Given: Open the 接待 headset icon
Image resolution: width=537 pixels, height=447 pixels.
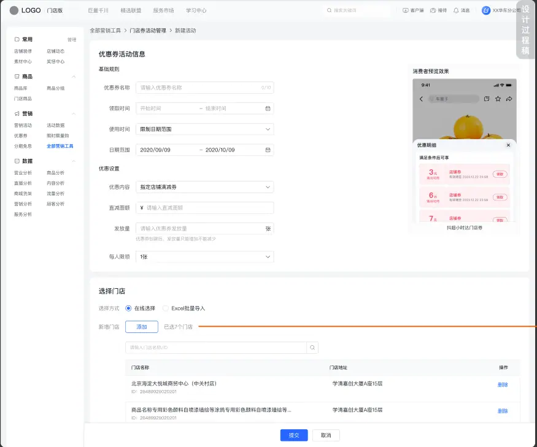Looking at the screenshot, I should click(x=433, y=10).
